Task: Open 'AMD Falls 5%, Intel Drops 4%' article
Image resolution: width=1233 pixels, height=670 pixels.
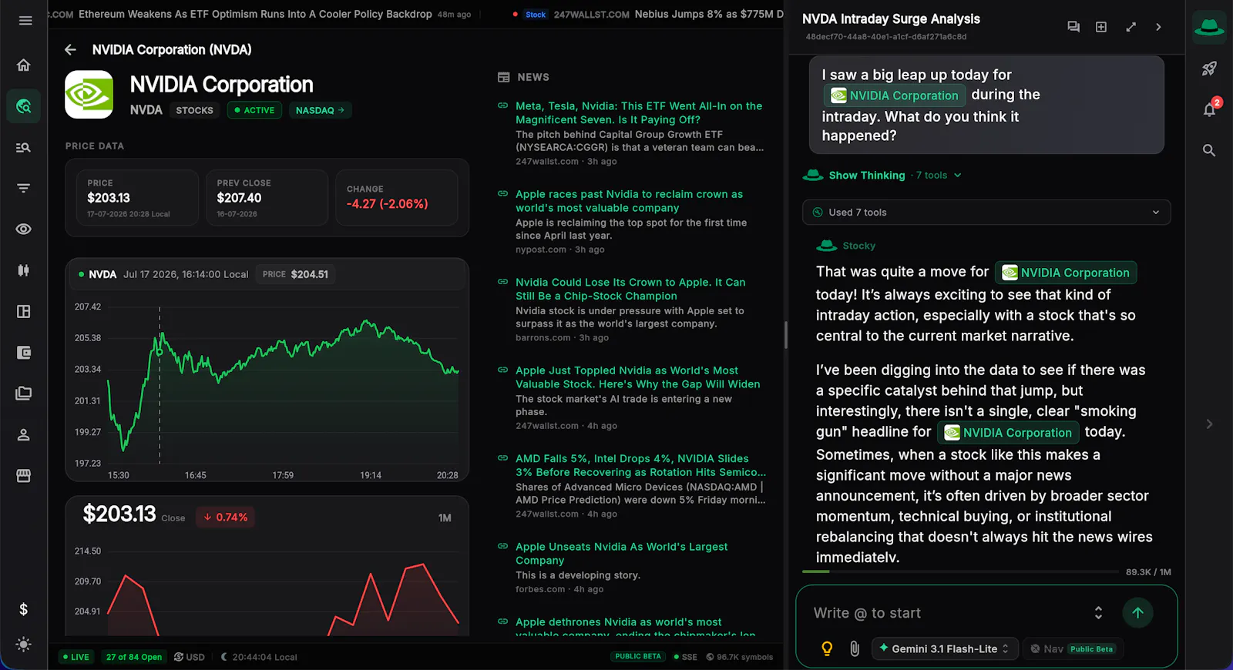Action: pyautogui.click(x=641, y=465)
